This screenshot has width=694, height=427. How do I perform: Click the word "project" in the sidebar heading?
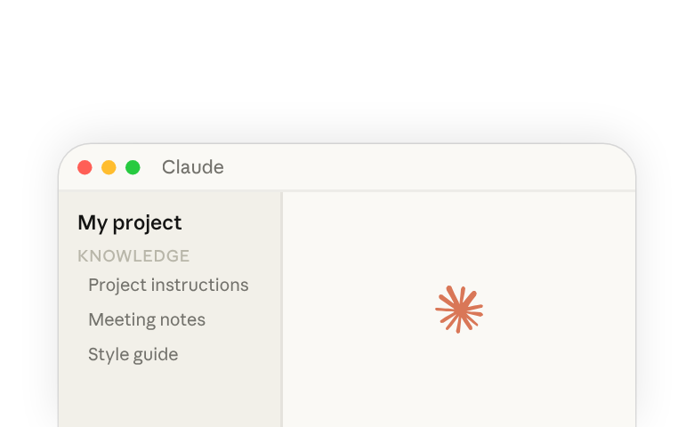point(147,223)
